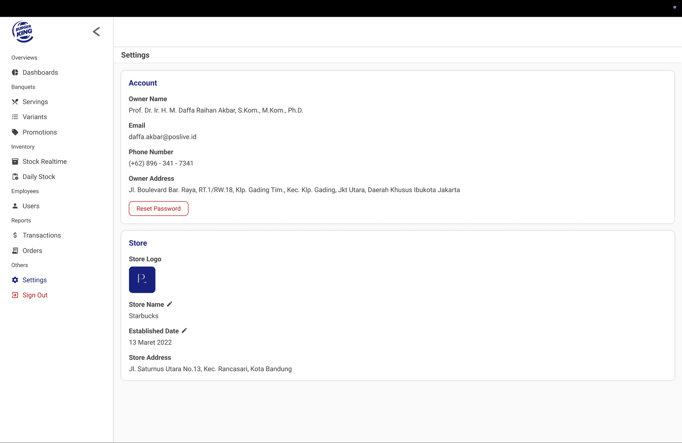Click the email daffa.akbar@poslive.id
682x443 pixels.
(x=162, y=137)
